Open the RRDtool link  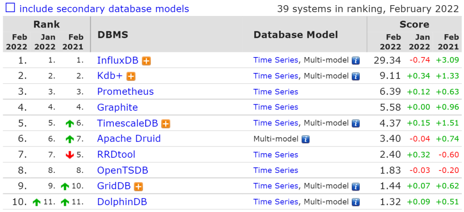click(x=116, y=154)
